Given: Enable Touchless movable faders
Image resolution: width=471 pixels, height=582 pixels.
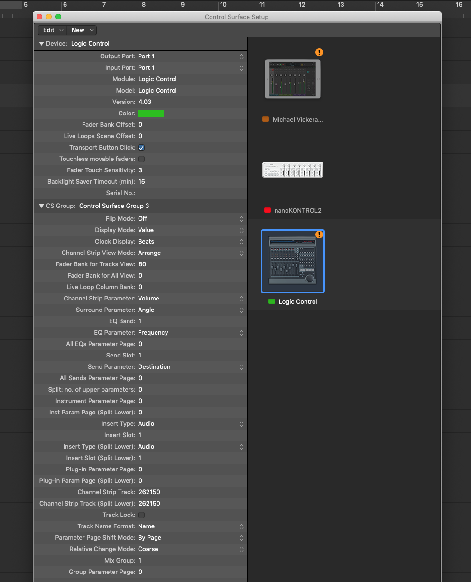Looking at the screenshot, I should (141, 159).
